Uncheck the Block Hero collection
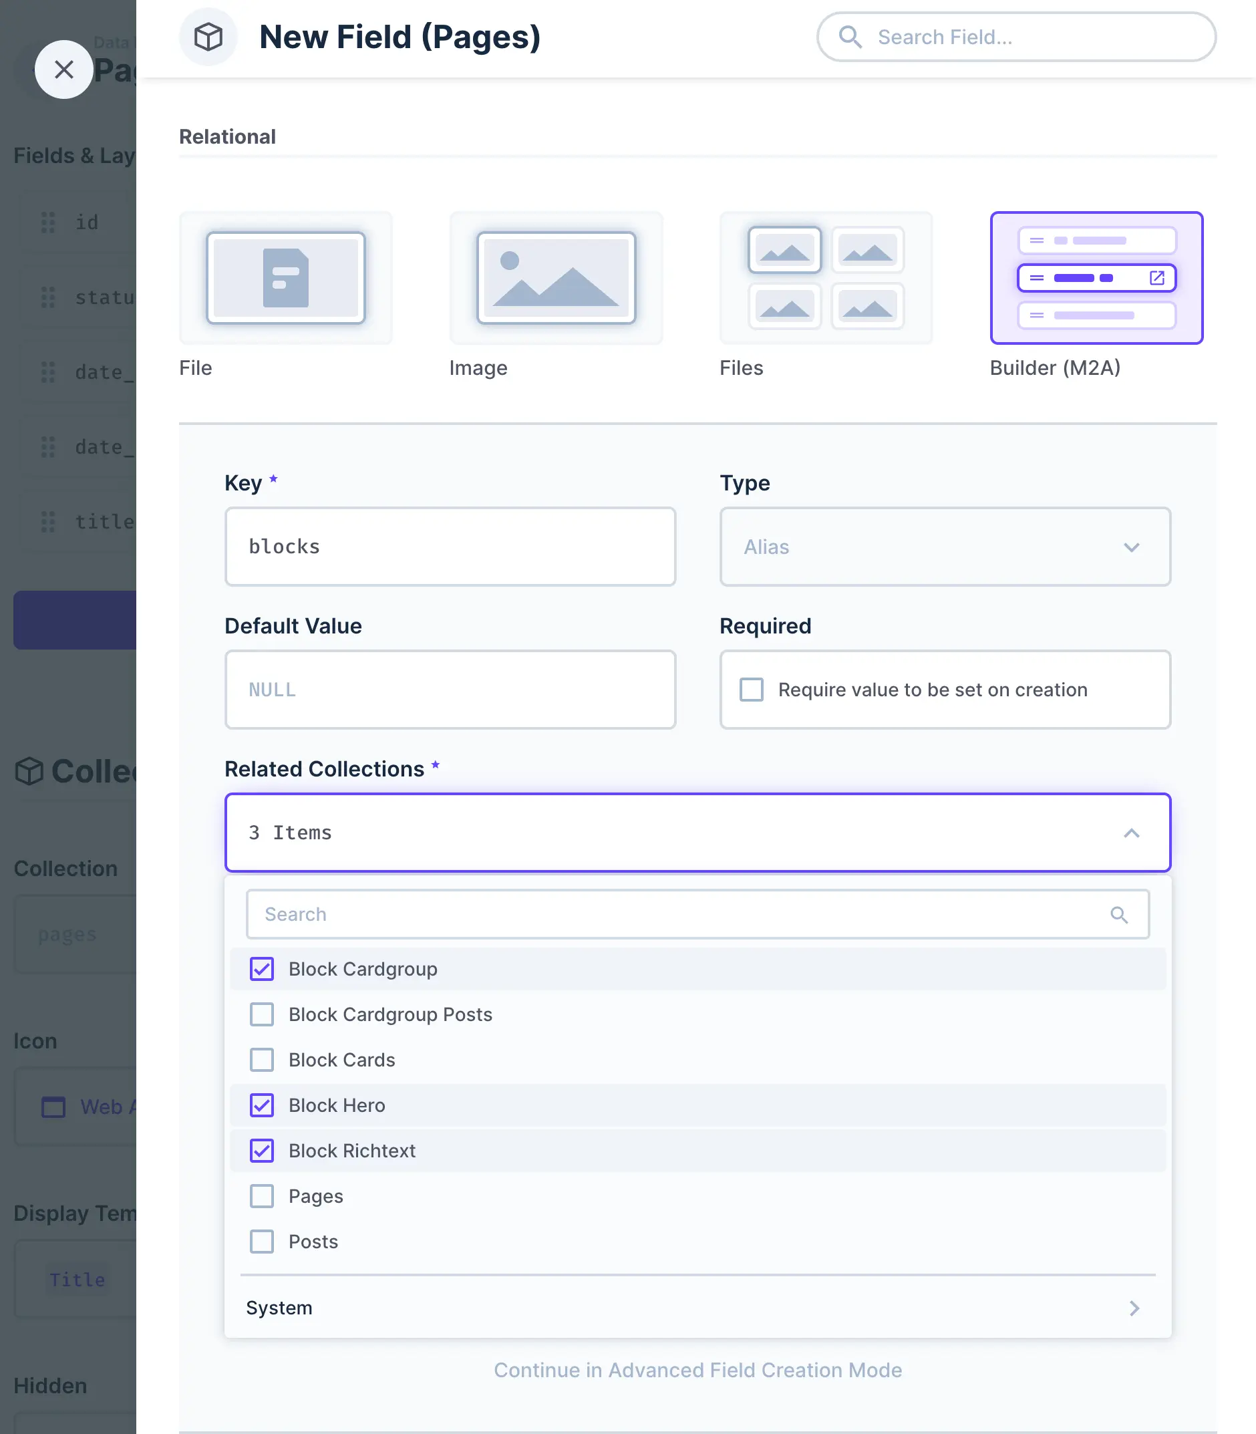This screenshot has height=1434, width=1256. coord(261,1105)
